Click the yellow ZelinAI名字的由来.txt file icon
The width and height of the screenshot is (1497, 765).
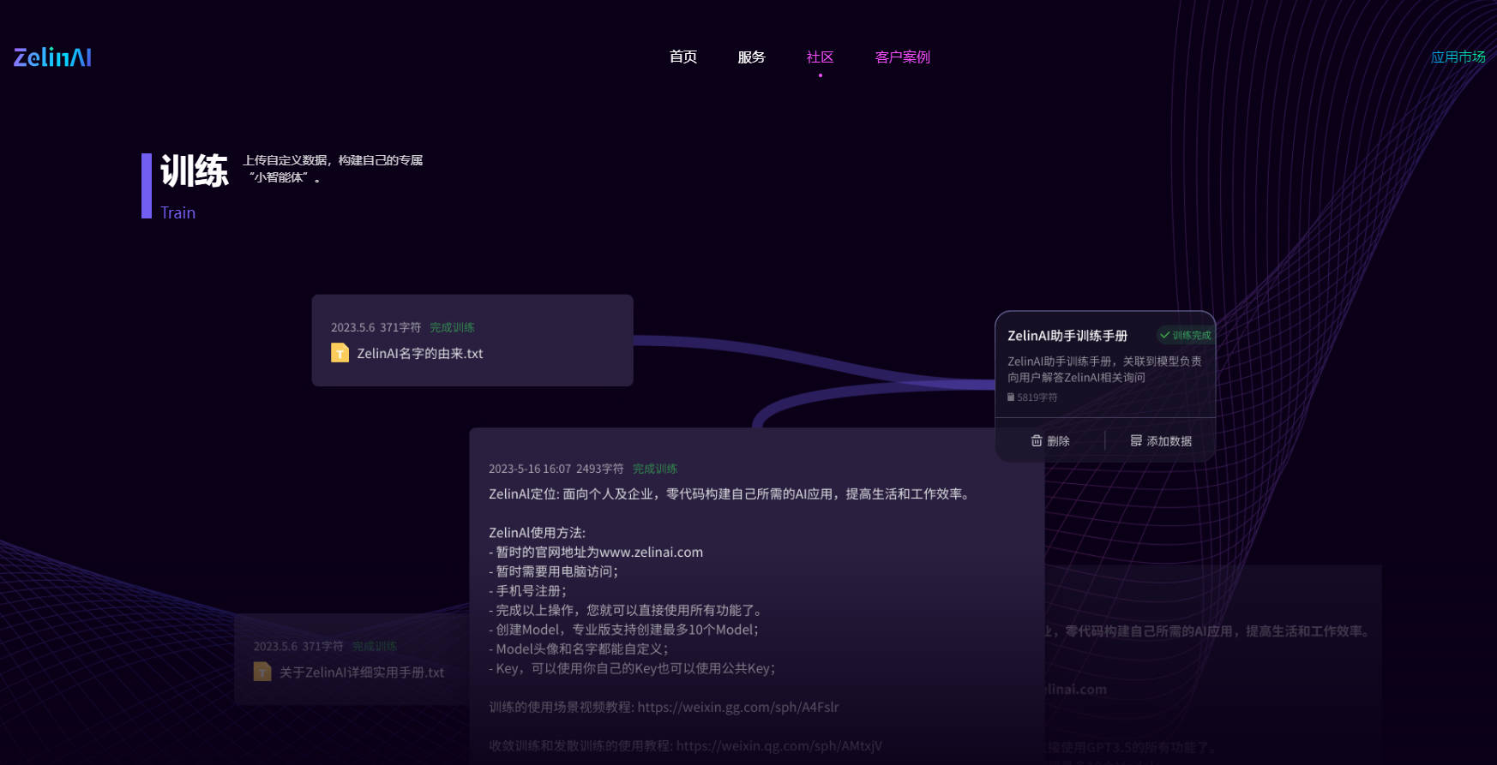[340, 353]
